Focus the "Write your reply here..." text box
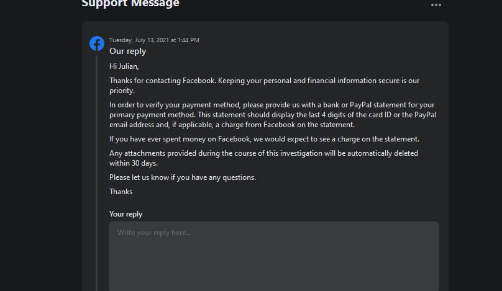 point(274,256)
